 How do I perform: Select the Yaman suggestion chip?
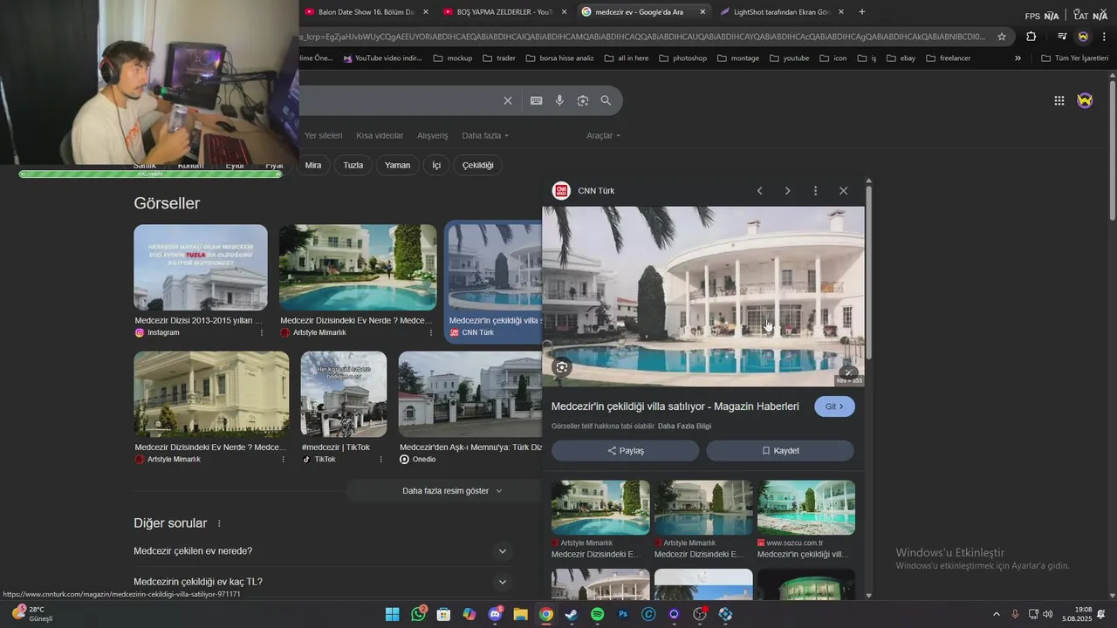[397, 165]
